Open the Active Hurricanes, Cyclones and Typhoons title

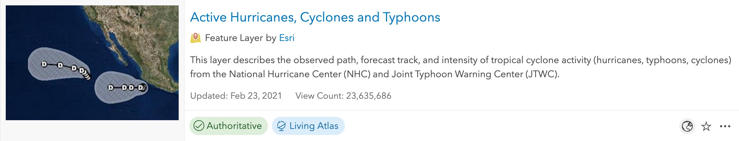315,17
